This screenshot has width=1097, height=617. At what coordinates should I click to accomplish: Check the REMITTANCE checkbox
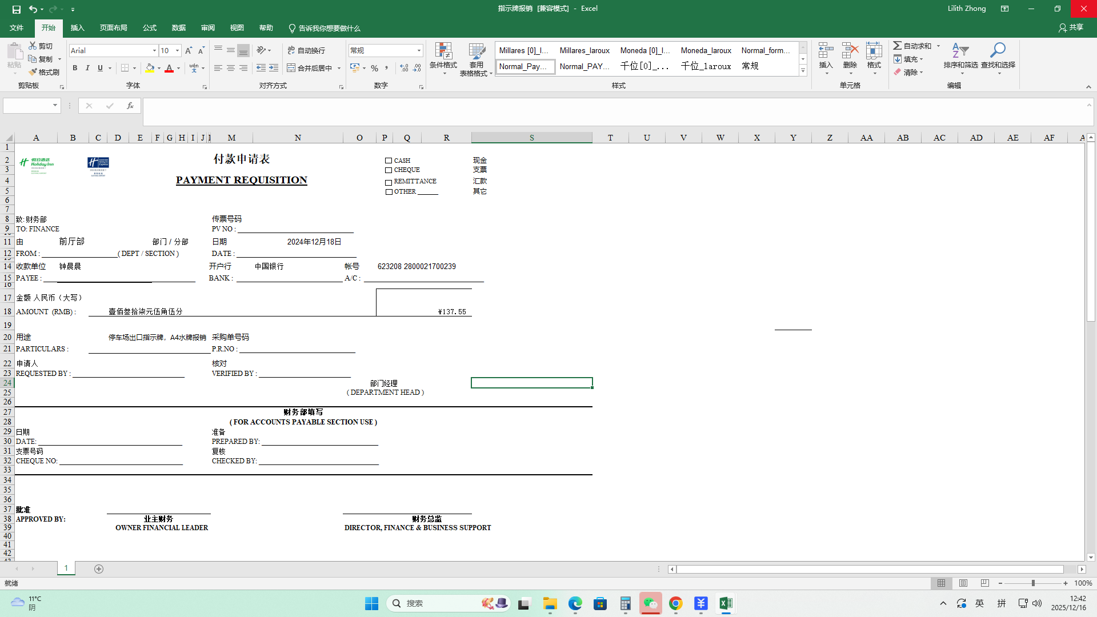coord(389,182)
